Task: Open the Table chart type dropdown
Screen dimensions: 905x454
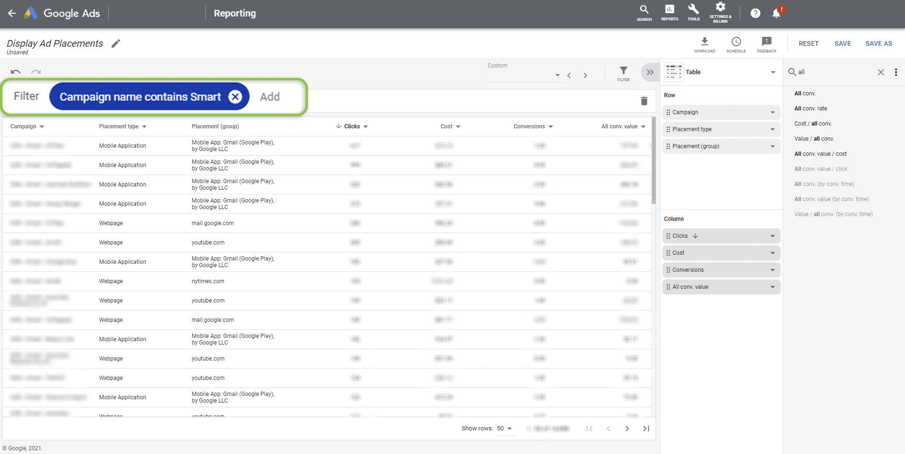Action: click(773, 72)
